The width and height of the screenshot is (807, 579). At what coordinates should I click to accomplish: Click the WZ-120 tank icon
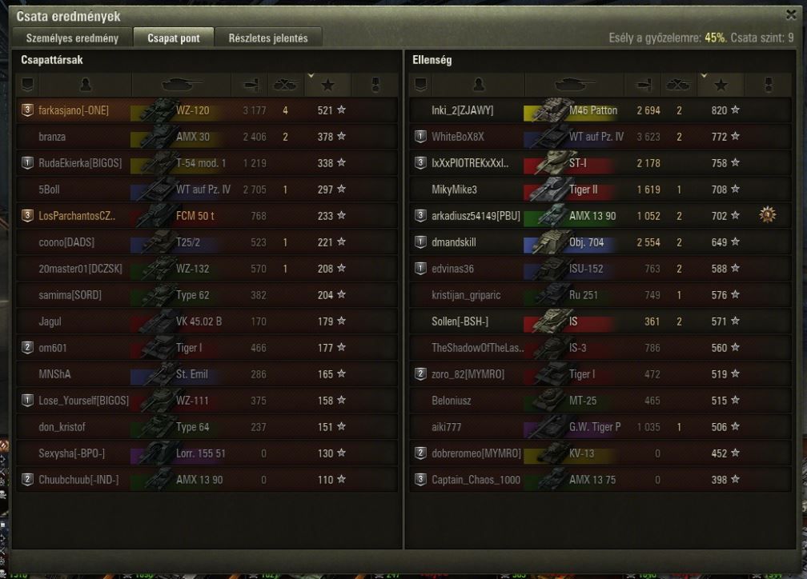click(158, 110)
